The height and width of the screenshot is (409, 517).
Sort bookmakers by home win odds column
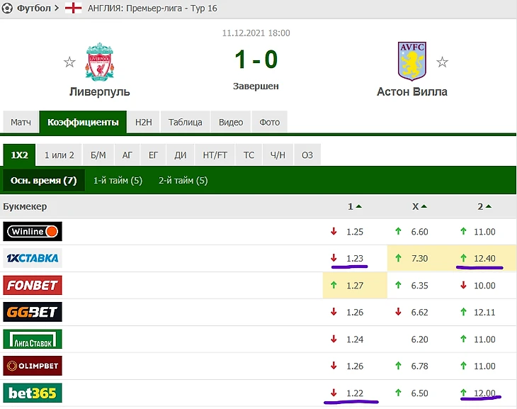[x=354, y=206]
